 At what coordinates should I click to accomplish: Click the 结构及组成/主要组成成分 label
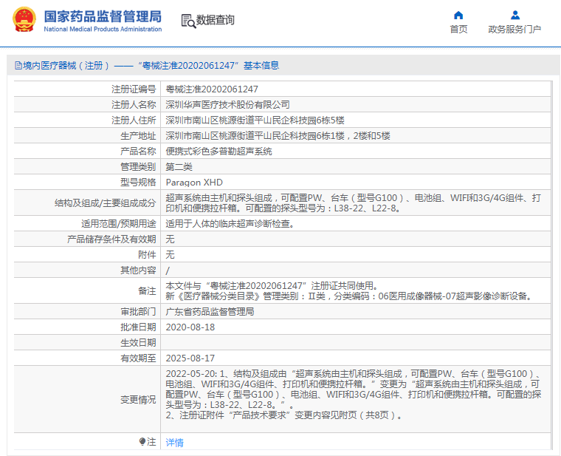[105, 203]
